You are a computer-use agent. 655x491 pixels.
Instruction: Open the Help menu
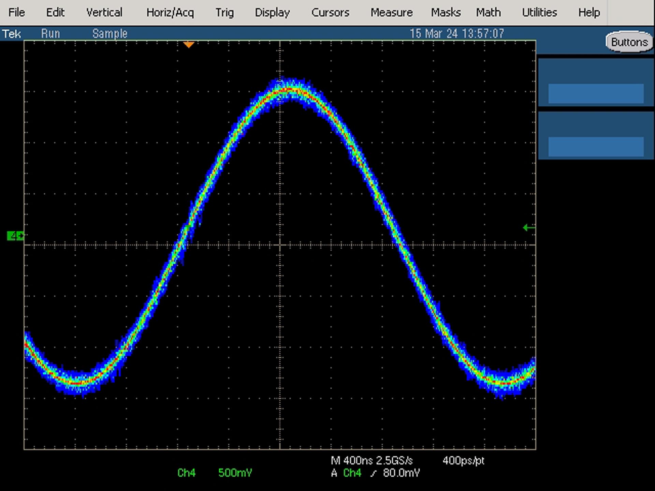click(589, 13)
